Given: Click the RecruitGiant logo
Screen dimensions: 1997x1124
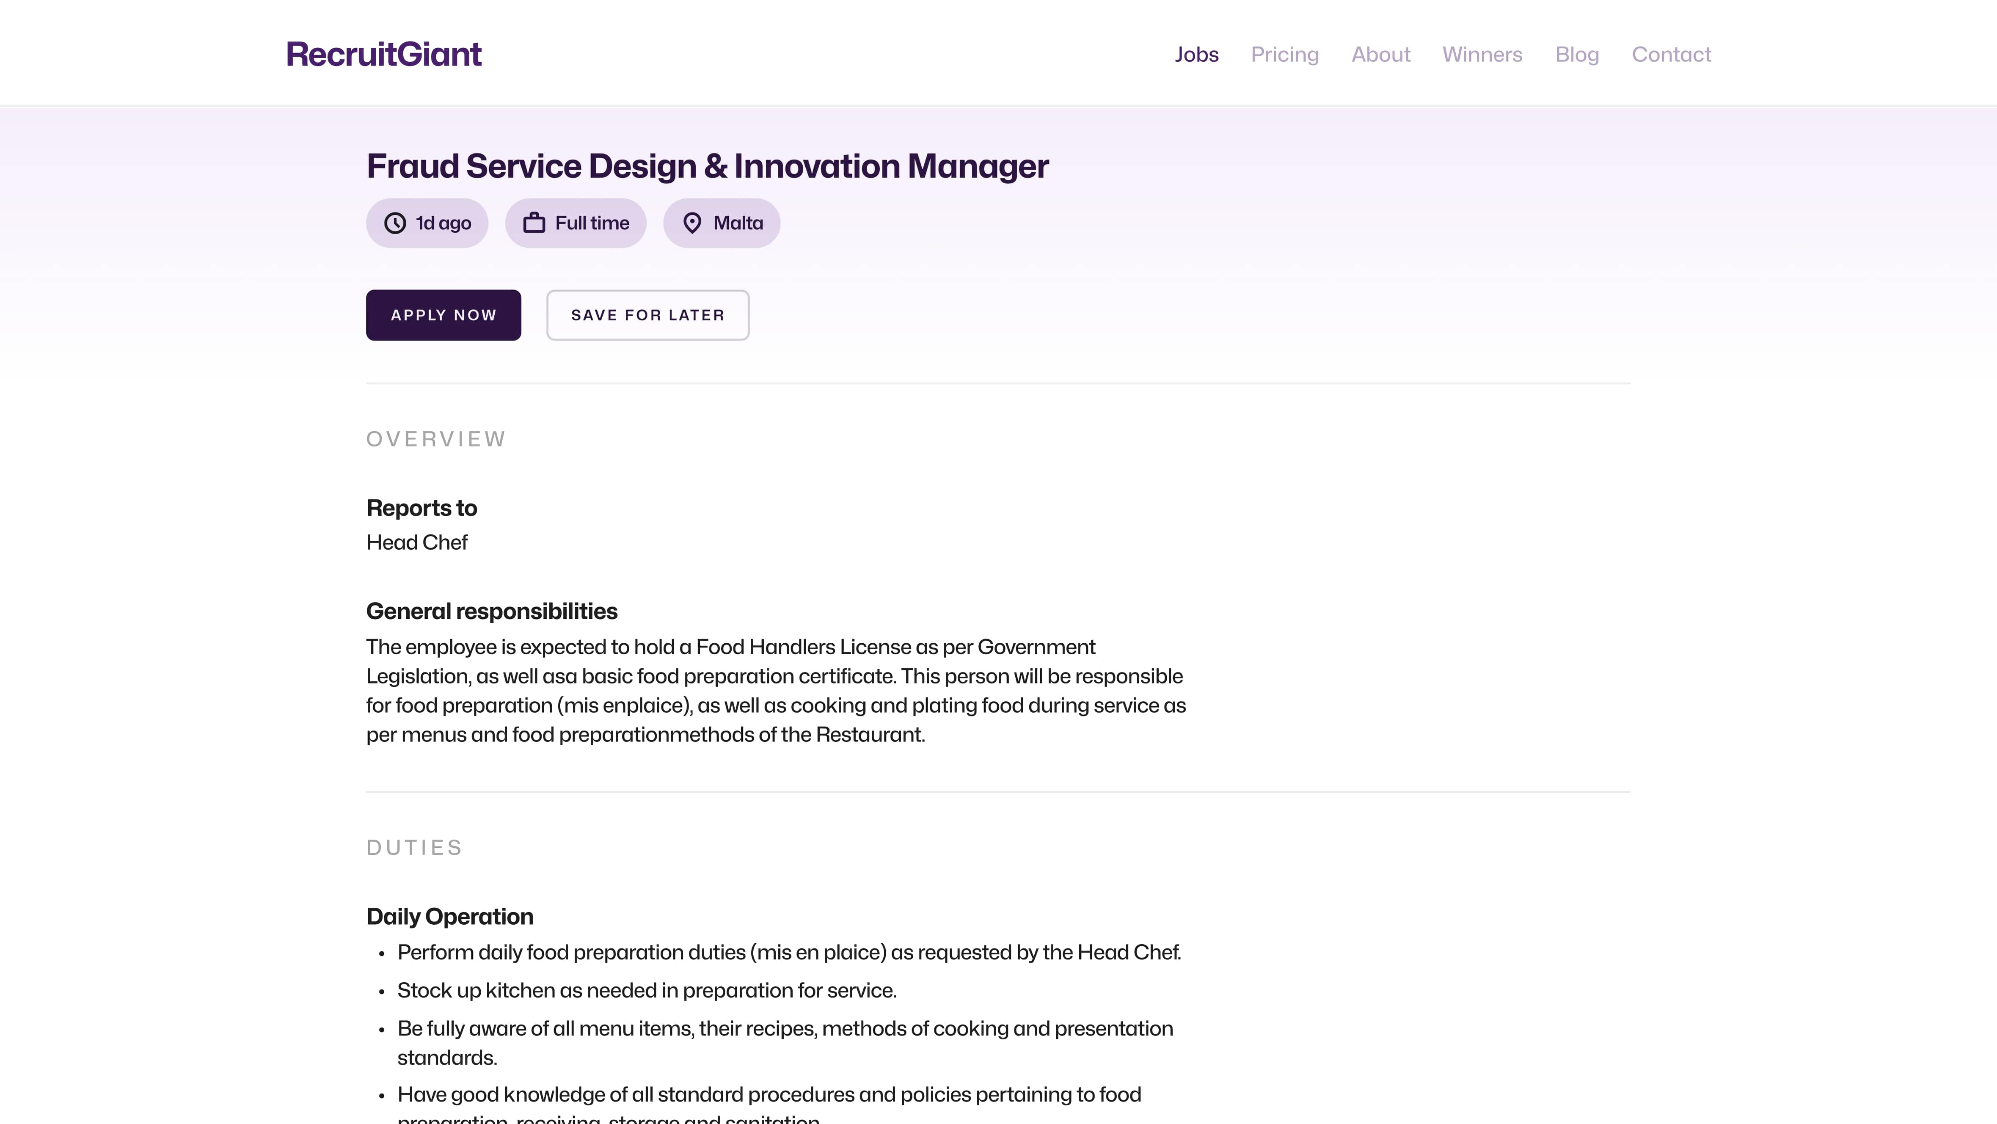Looking at the screenshot, I should [x=384, y=54].
